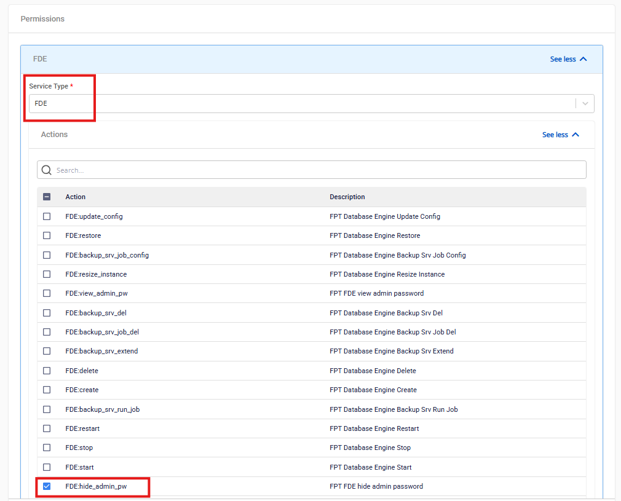This screenshot has width=621, height=501.
Task: Click the FDE:hide_admin_pw action name
Action: (x=96, y=486)
